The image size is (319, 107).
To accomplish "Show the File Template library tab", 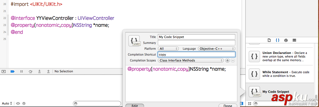I will coord(269,40).
